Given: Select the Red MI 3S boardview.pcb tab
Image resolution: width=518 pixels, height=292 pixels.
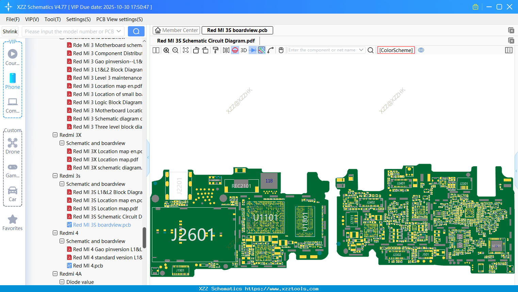Looking at the screenshot, I should [x=237, y=30].
